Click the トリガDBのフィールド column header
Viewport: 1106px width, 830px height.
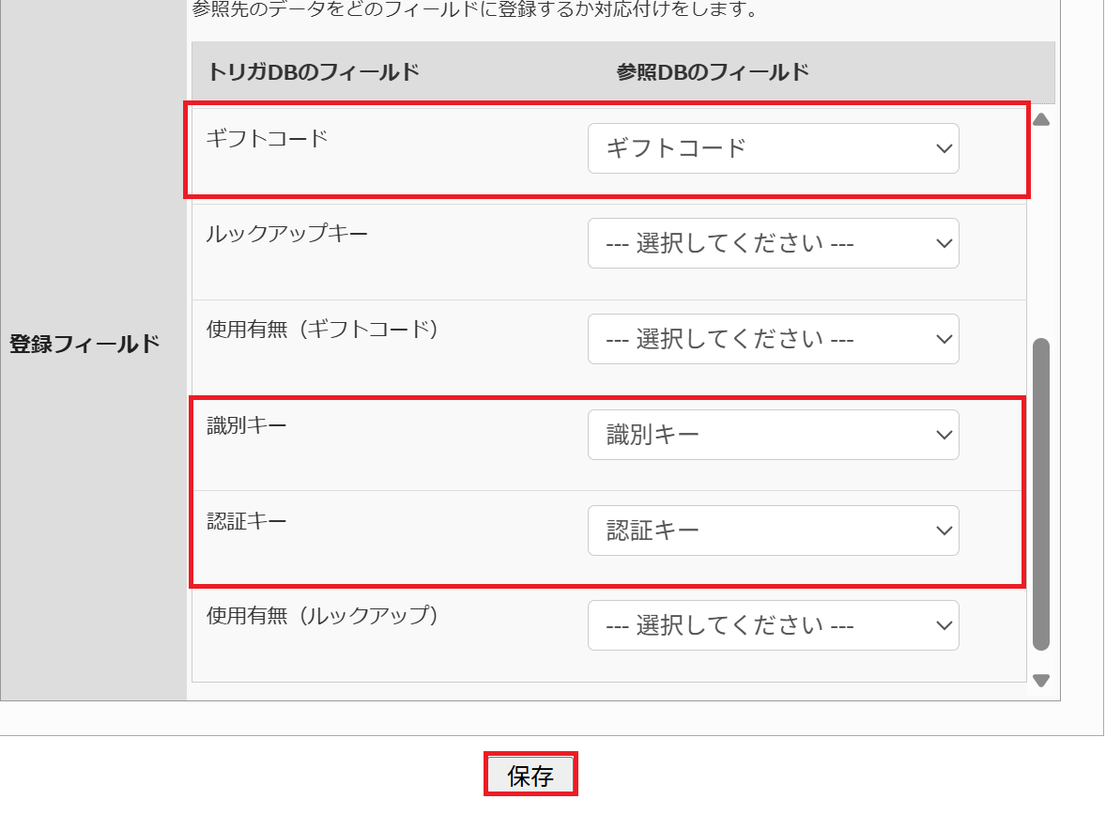click(x=314, y=72)
